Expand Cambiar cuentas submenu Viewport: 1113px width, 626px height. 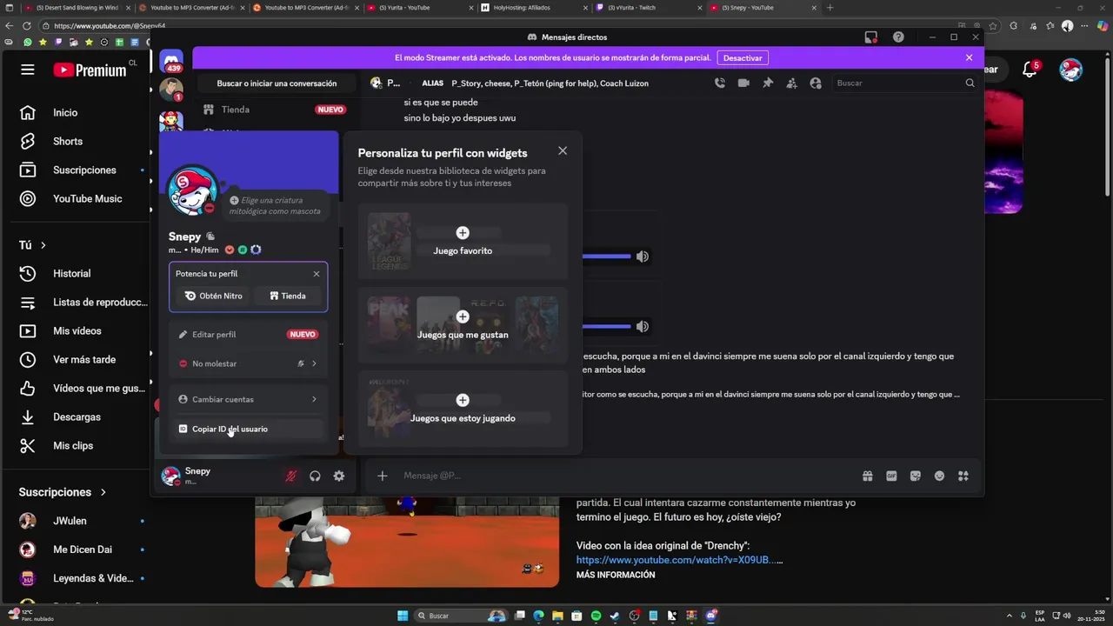coord(248,399)
